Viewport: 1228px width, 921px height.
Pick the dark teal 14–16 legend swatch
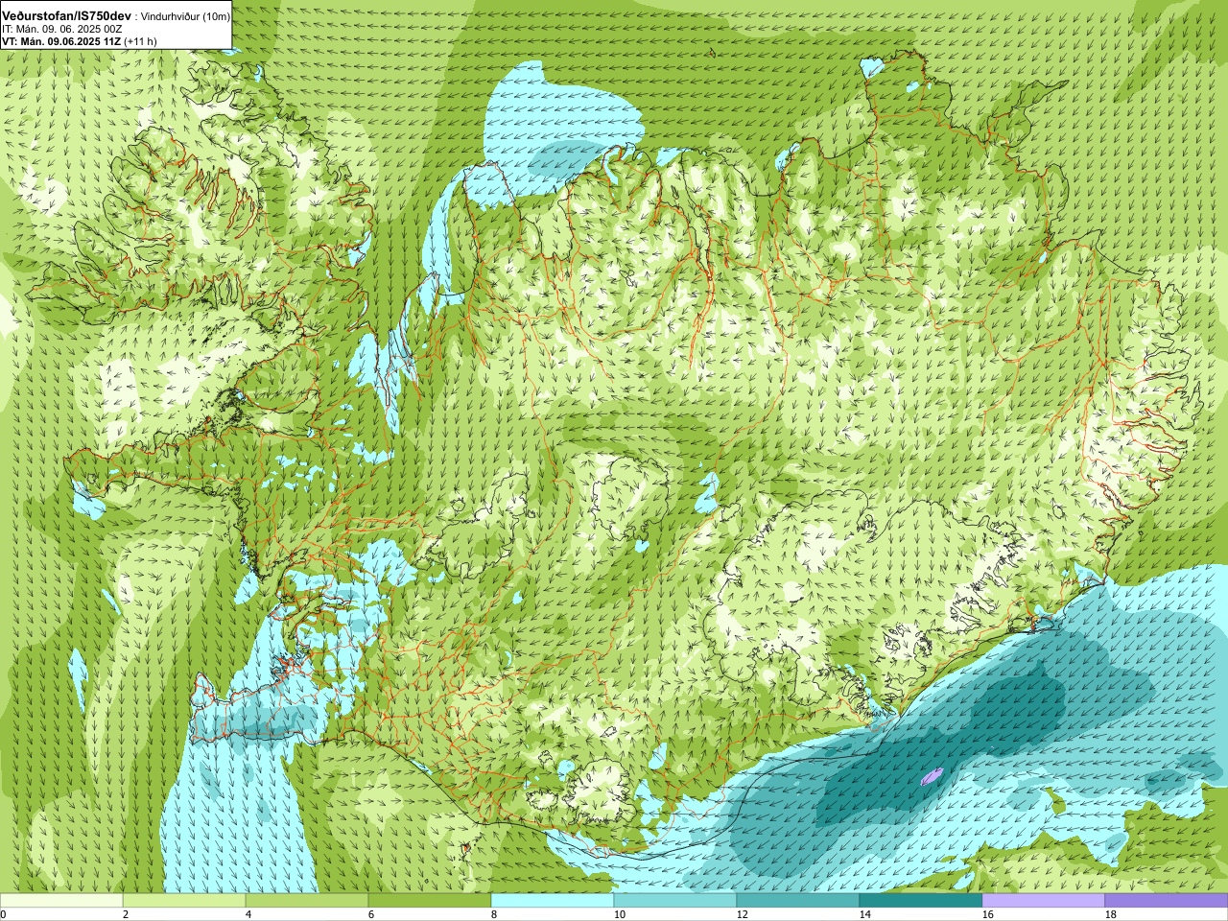[921, 901]
